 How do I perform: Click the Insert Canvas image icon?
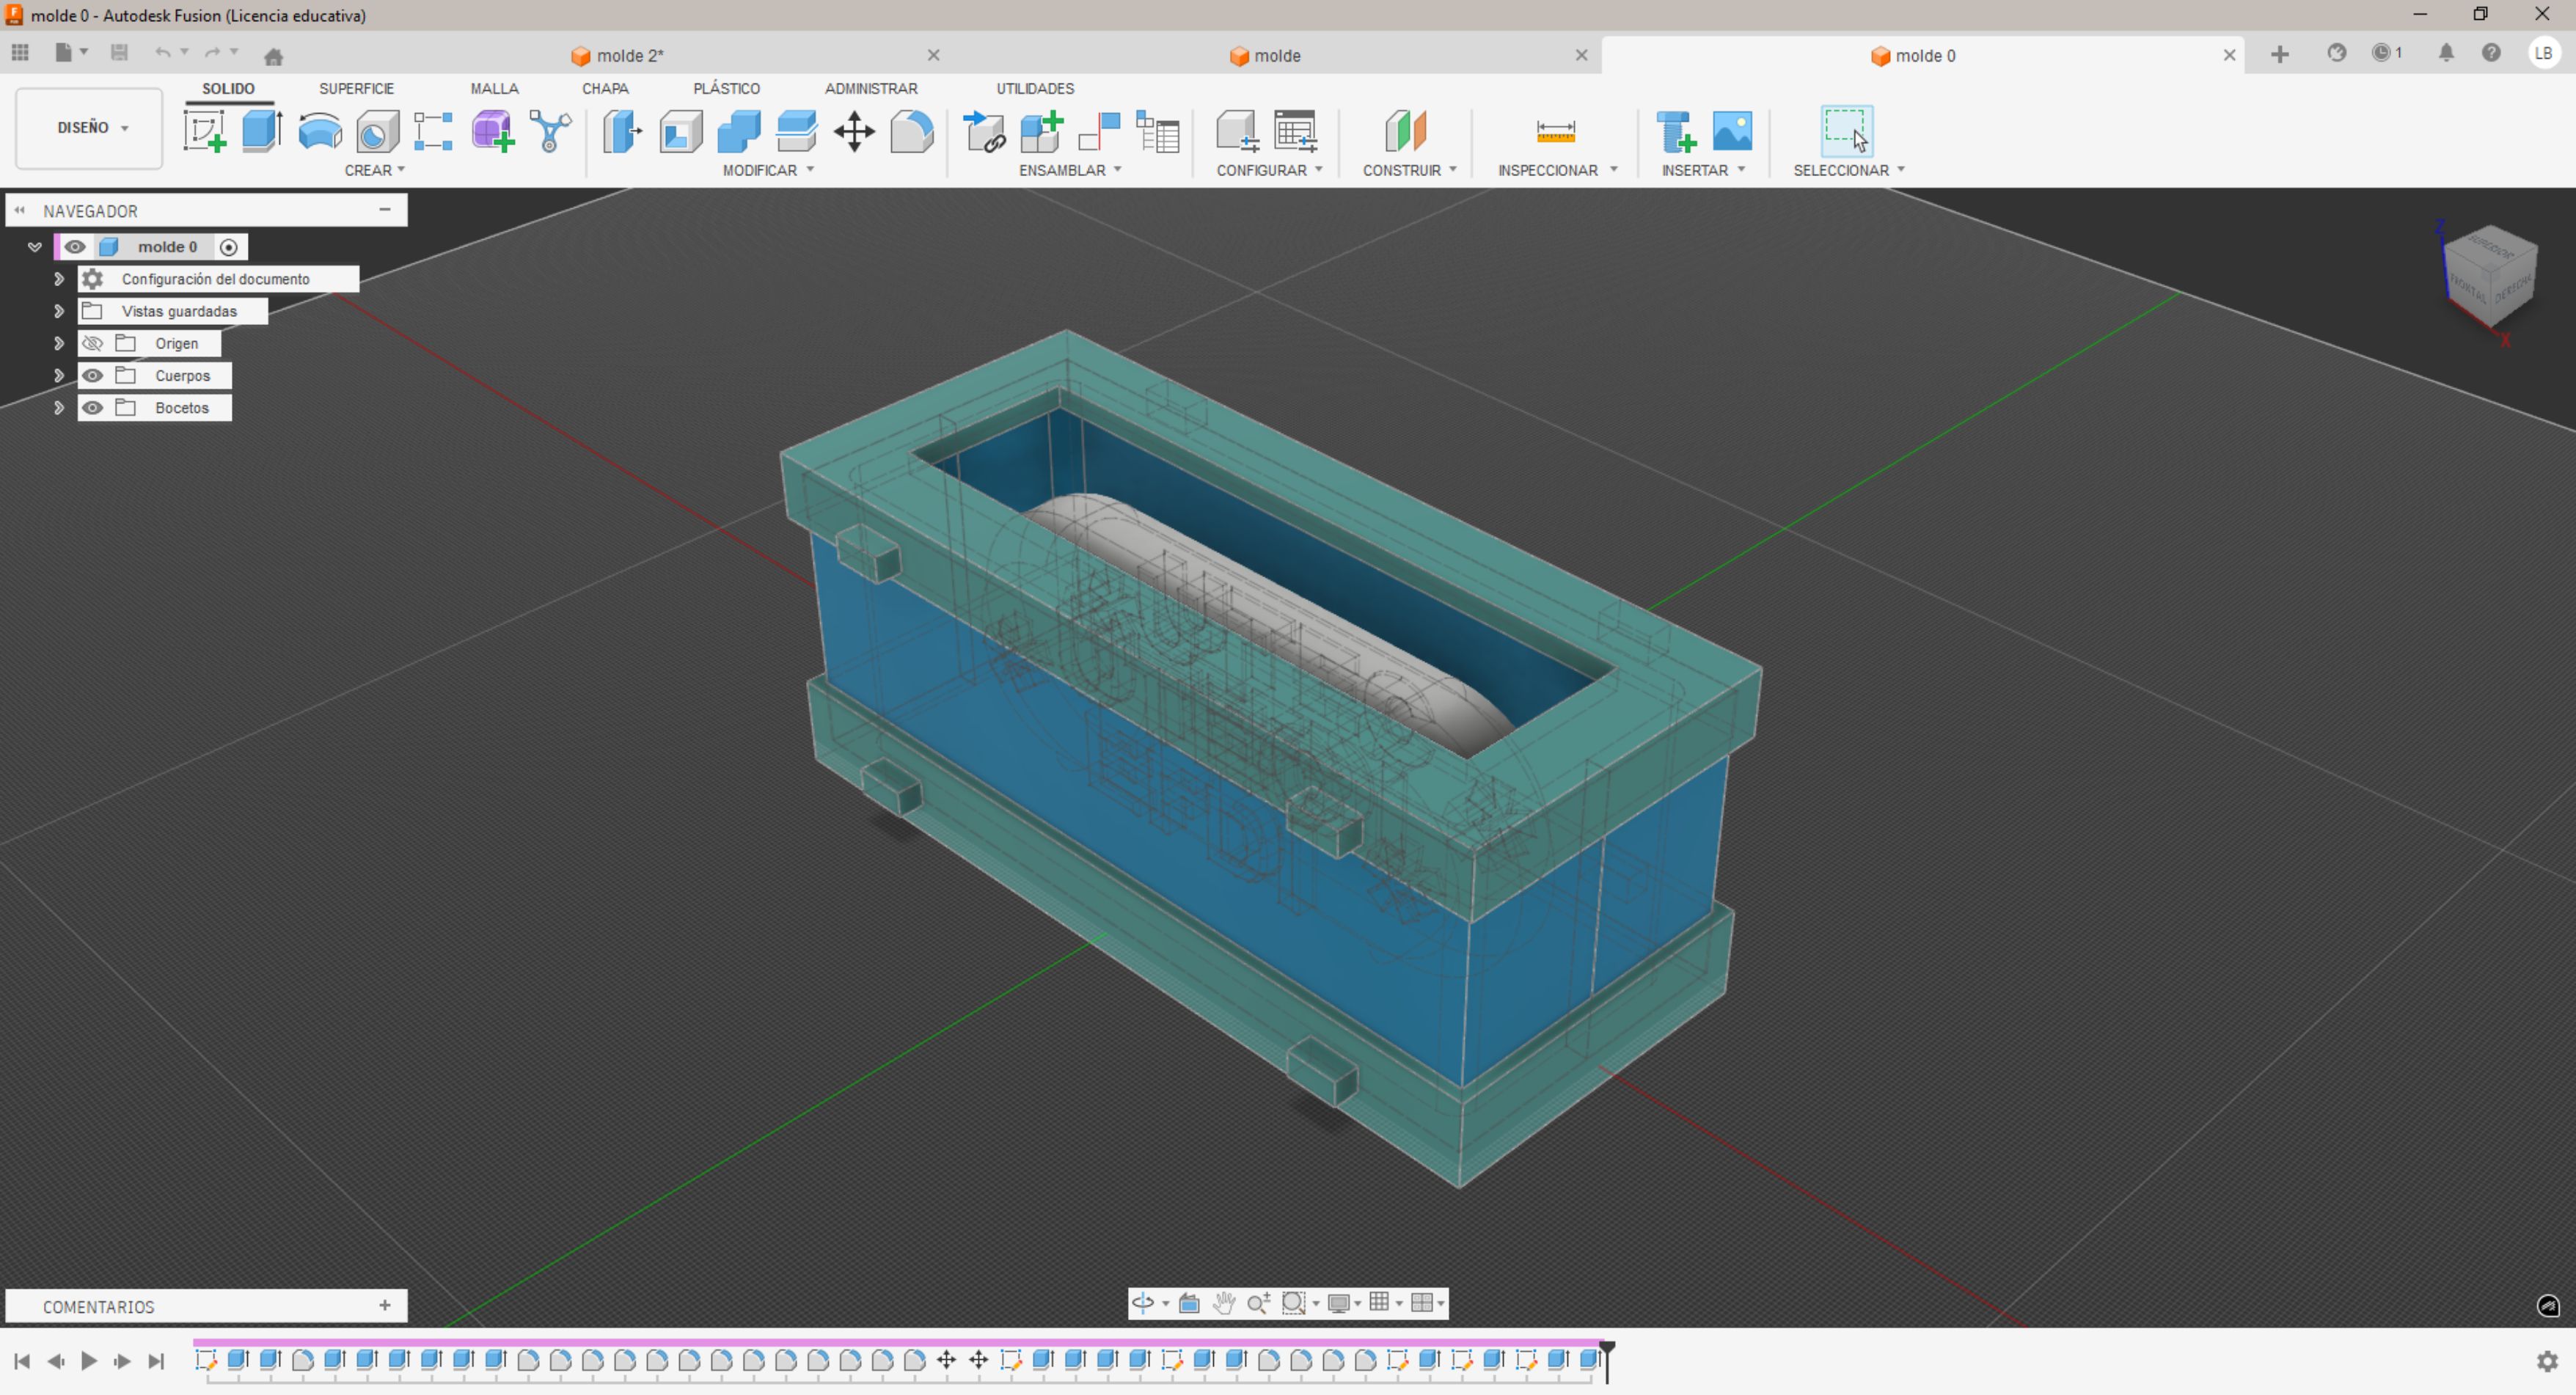pos(1732,131)
